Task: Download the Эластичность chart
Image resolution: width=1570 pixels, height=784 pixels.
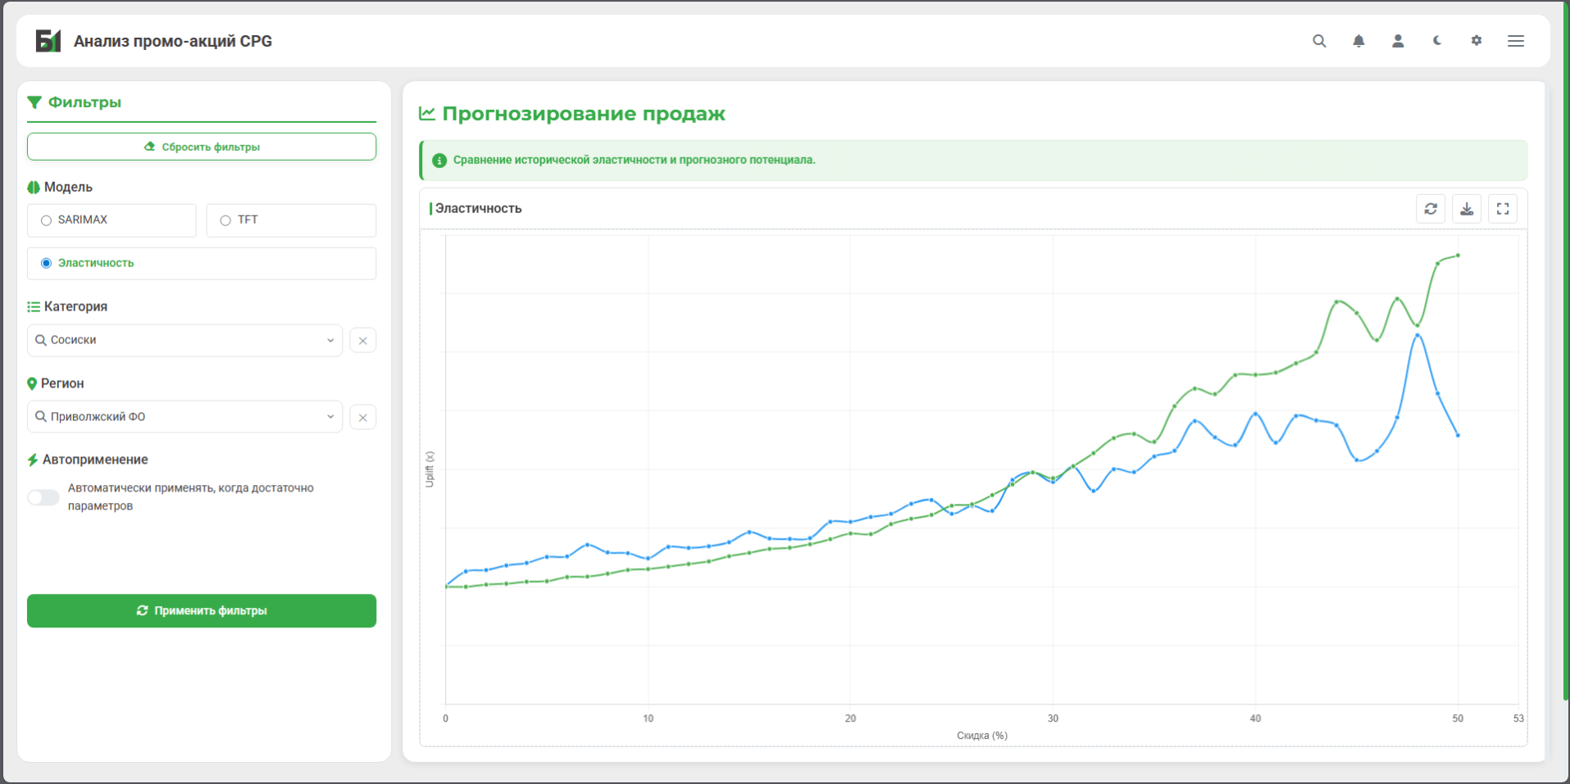Action: pos(1467,209)
